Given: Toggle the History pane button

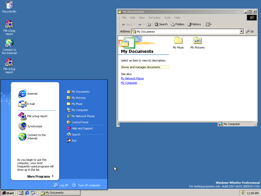Looking at the screenshot, I should pos(194,24).
